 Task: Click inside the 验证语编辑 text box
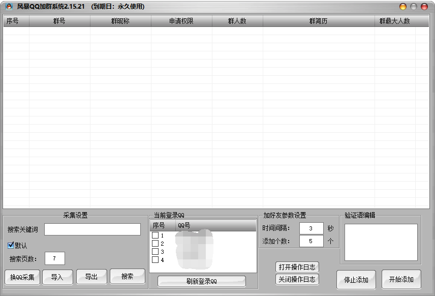coord(381,242)
